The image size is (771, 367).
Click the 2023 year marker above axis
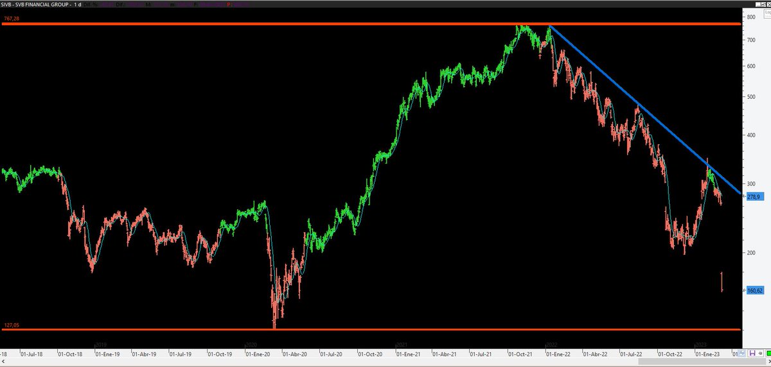click(701, 344)
